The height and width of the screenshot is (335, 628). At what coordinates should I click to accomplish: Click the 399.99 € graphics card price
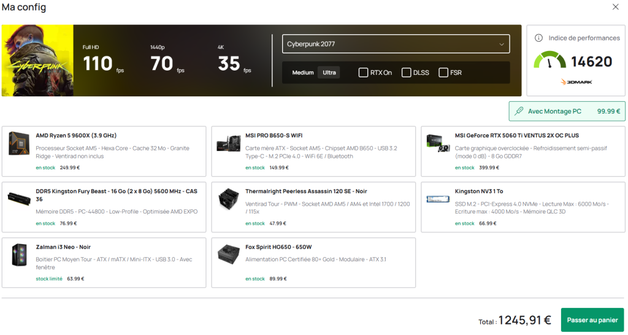point(489,167)
